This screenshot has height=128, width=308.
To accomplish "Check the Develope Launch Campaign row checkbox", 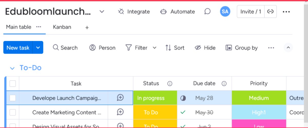I will (x=13, y=98).
